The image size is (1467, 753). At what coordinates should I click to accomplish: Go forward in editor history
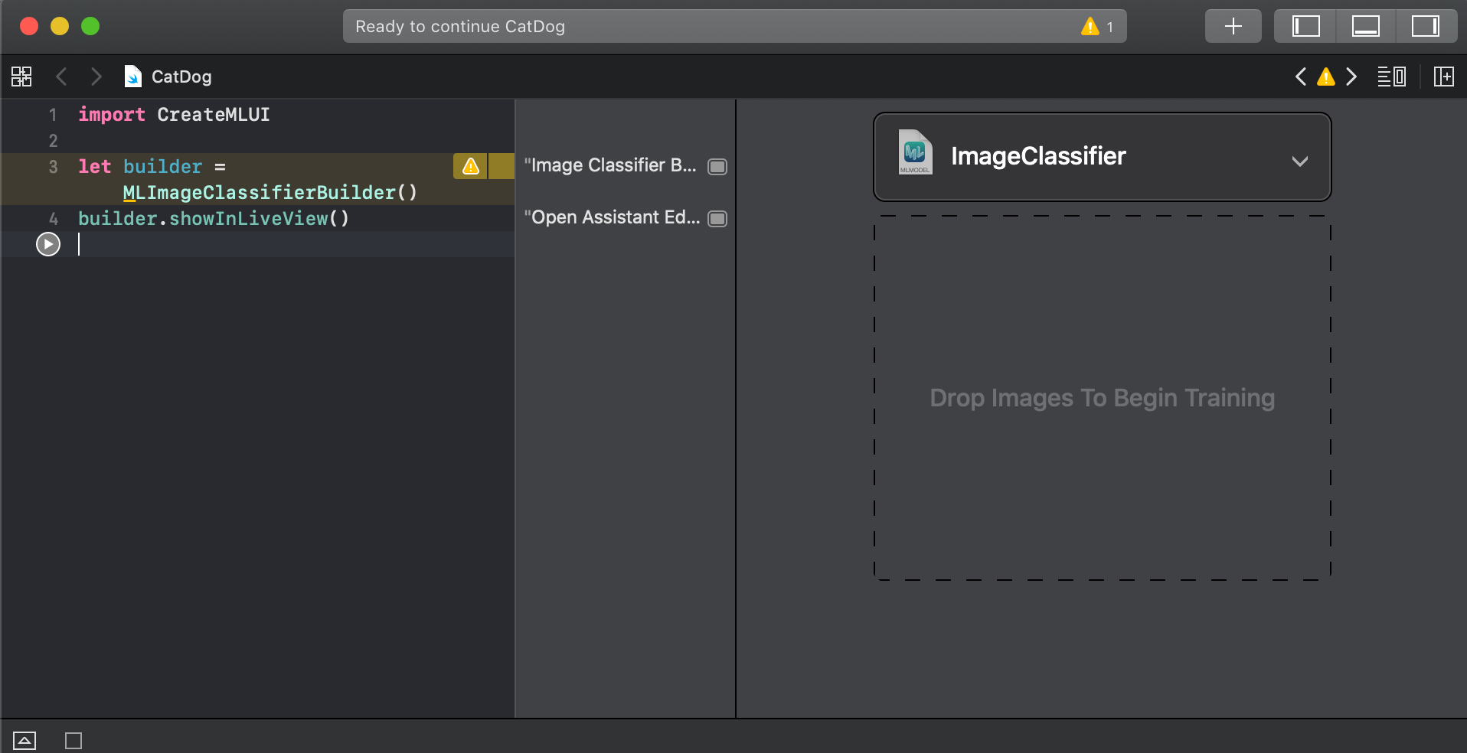[x=96, y=77]
